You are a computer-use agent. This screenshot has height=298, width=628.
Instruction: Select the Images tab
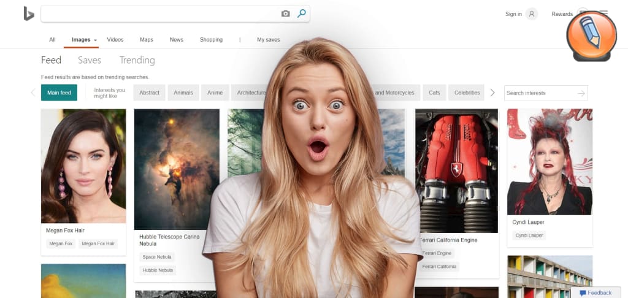point(81,40)
